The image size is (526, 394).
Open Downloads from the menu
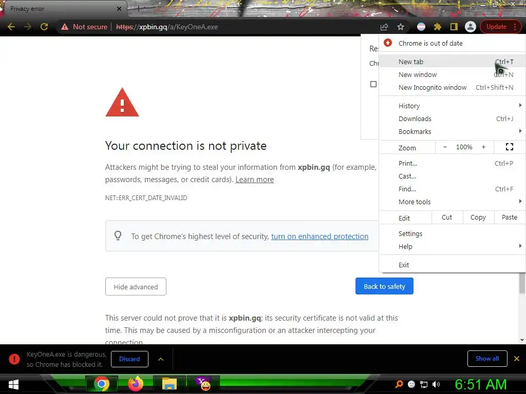(452, 119)
